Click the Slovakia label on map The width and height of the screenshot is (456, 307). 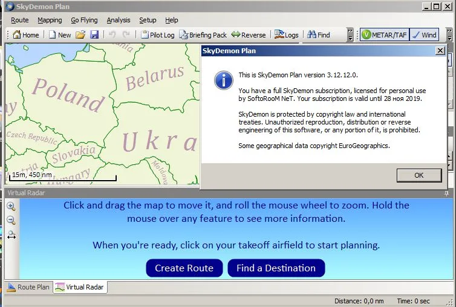74,153
